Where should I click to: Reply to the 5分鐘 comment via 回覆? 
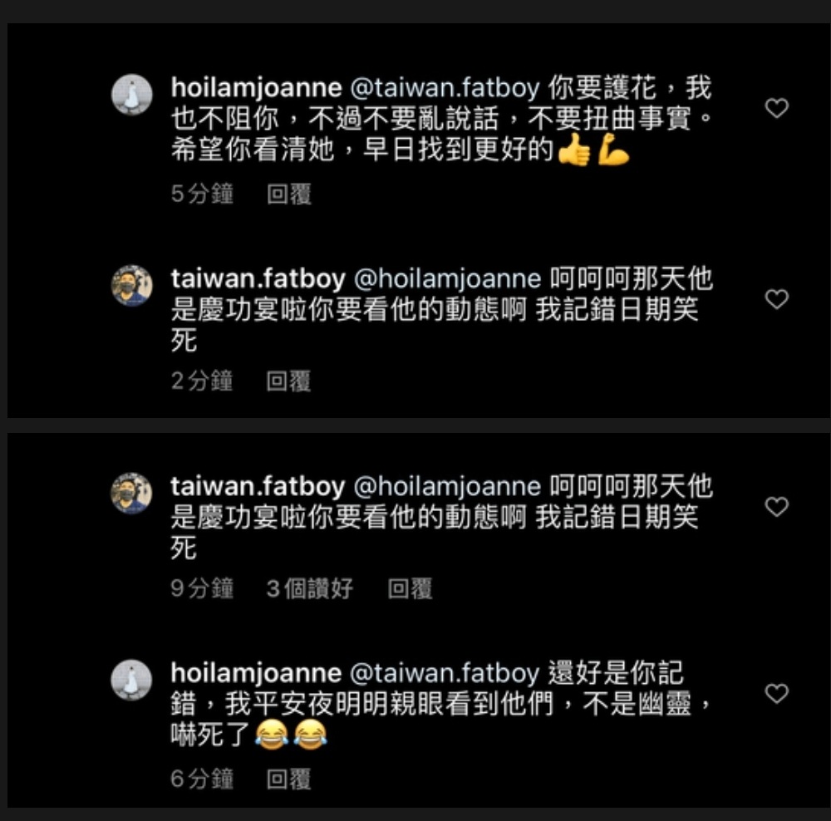(289, 194)
